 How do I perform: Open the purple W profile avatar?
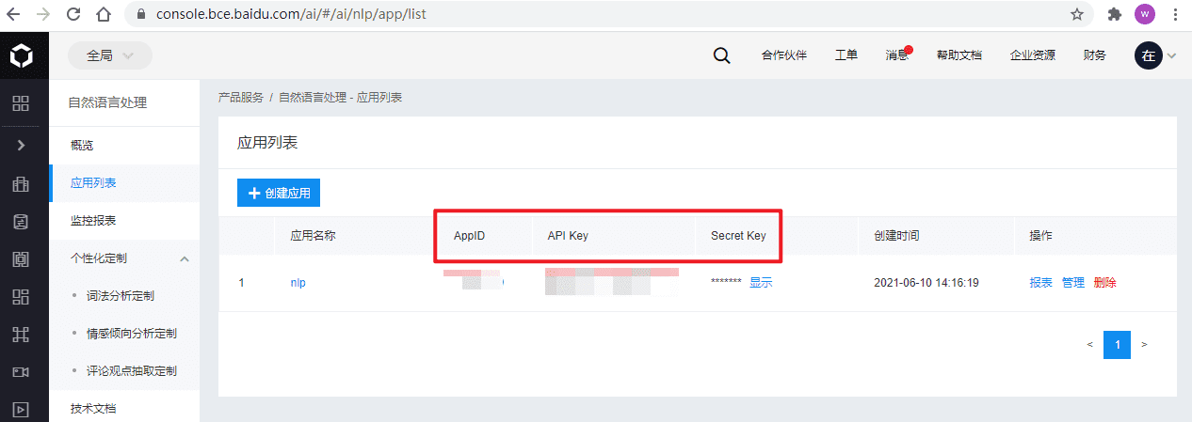1145,14
